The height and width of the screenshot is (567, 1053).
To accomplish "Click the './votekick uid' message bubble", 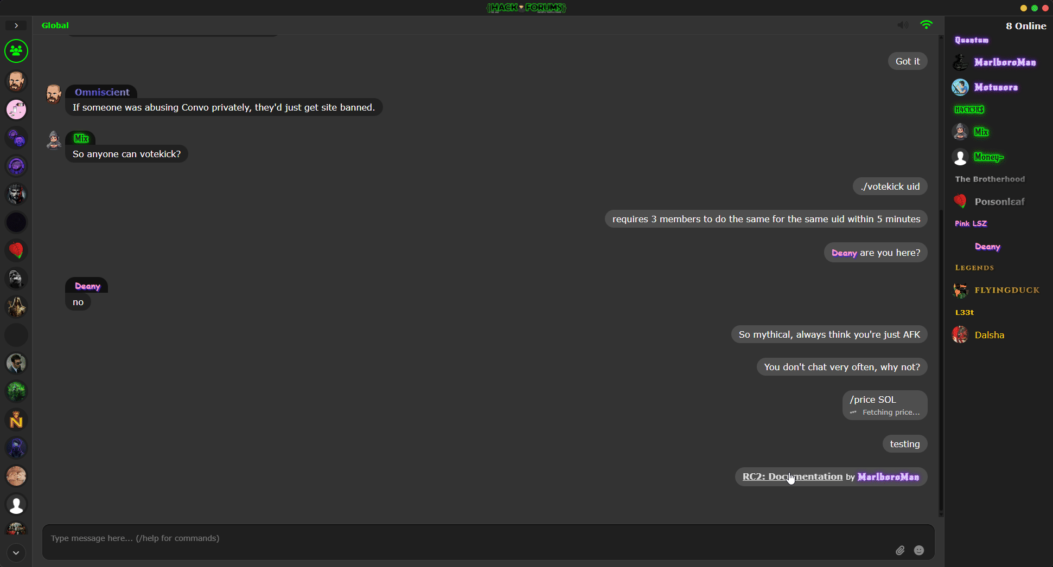I will coord(890,186).
